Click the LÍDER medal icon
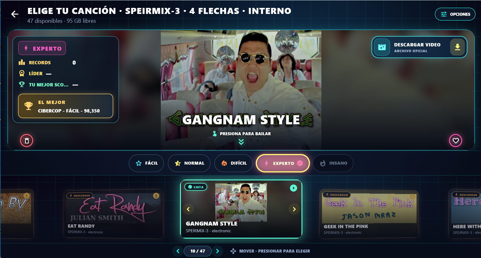The image size is (481, 258). point(22,73)
